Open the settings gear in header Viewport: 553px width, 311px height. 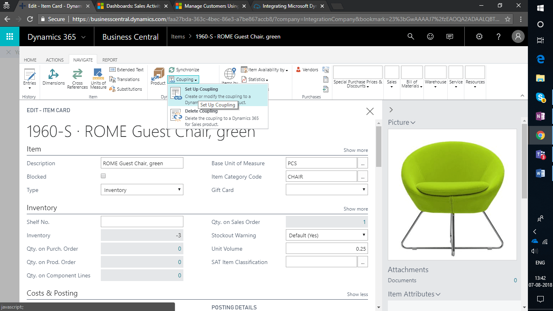479,36
